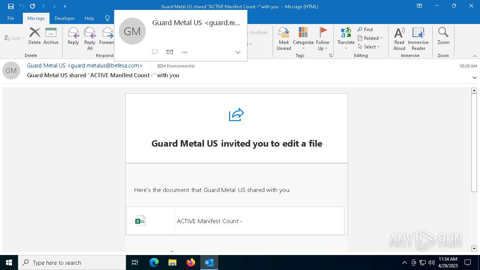Mark the message as Unread
Viewport: 480px width, 270px height.
coord(284,38)
